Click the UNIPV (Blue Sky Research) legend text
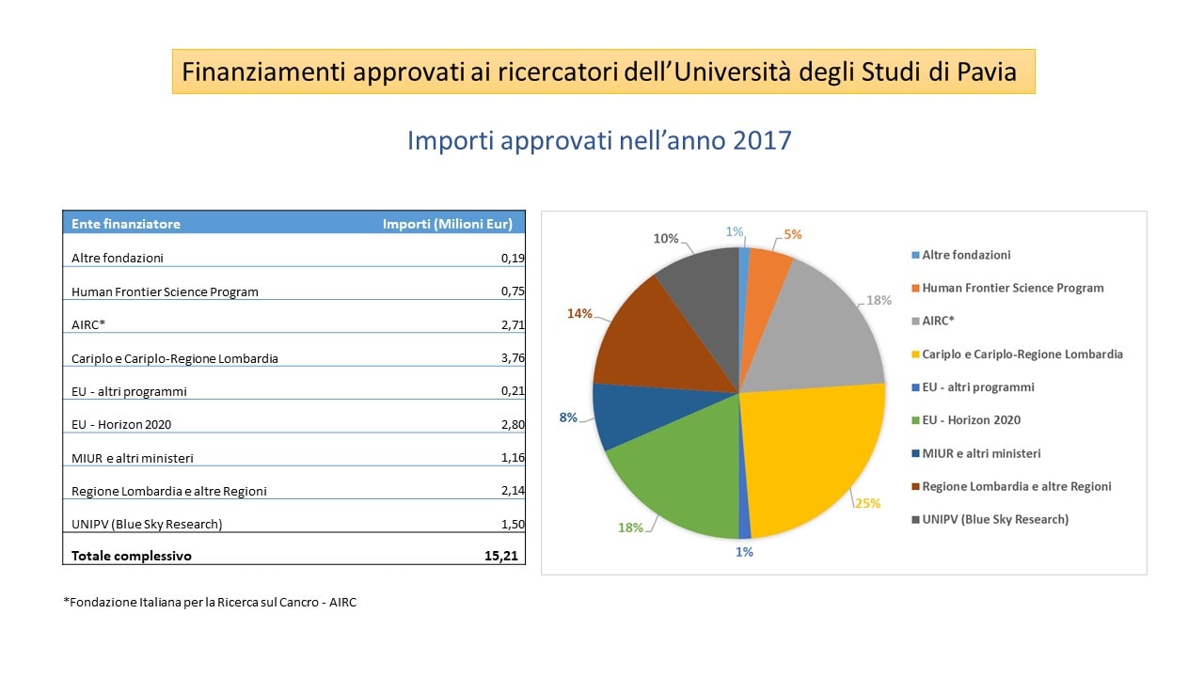1204x677 pixels. pos(995,519)
